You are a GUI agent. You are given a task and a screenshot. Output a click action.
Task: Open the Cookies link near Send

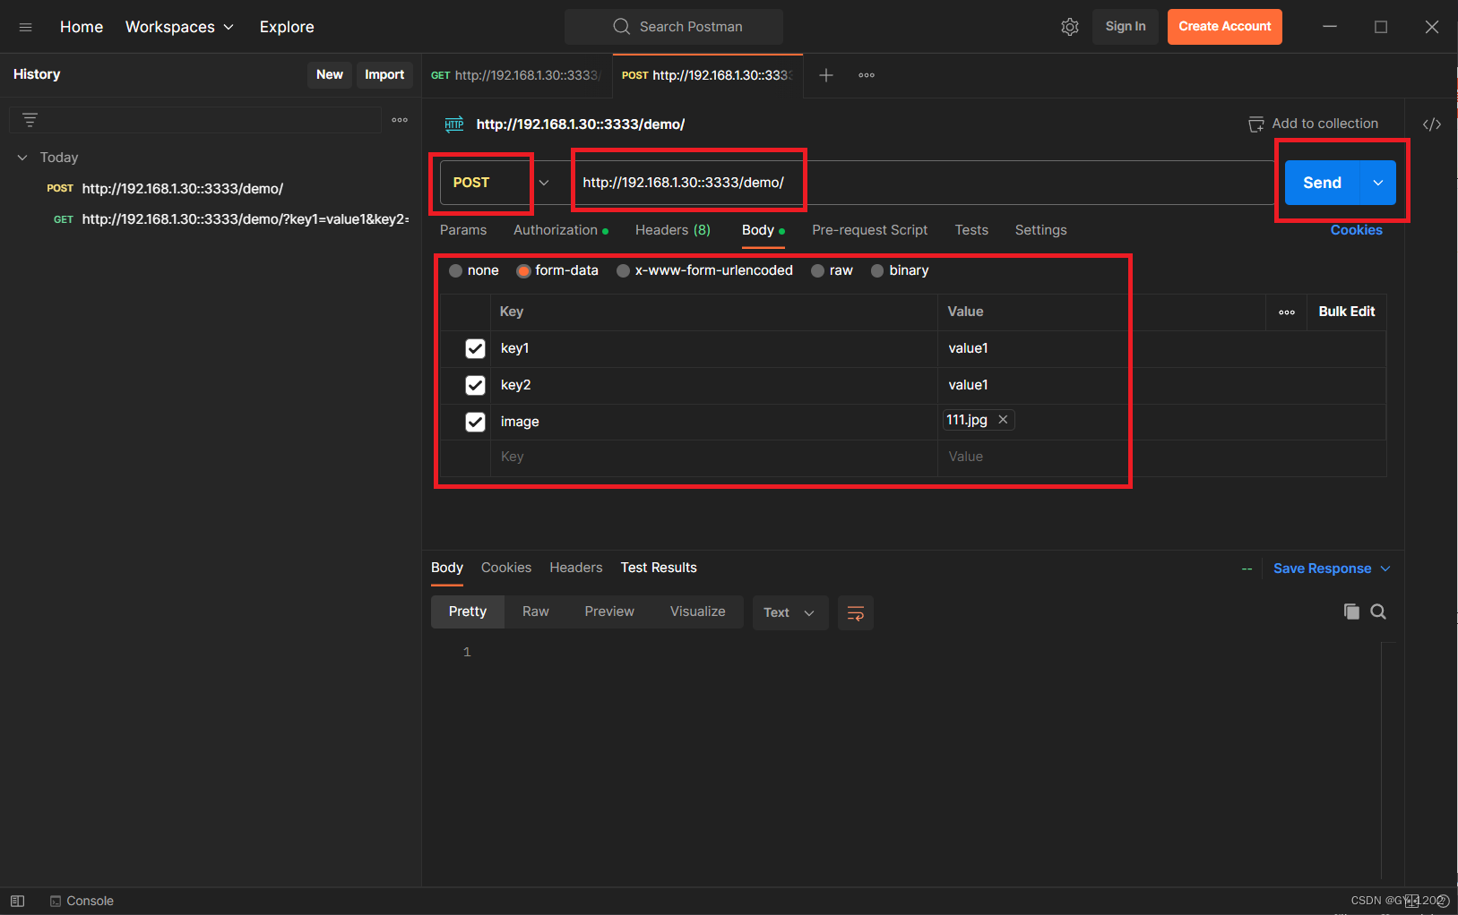click(x=1356, y=230)
